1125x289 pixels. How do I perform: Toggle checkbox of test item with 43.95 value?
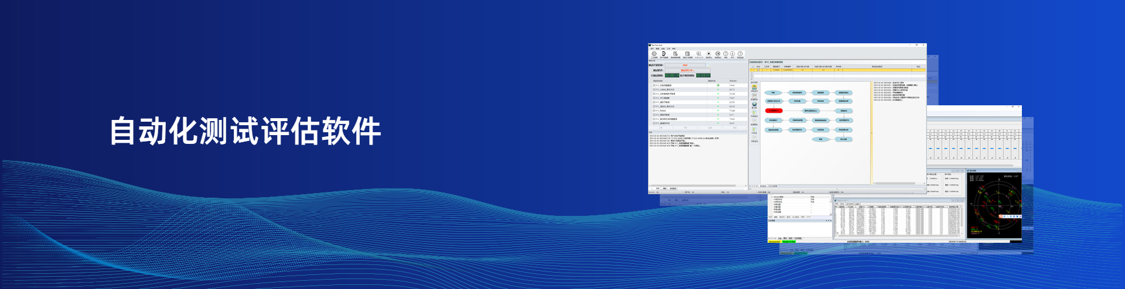654,102
